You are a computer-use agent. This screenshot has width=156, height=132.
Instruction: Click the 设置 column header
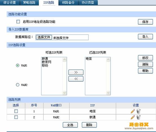(x=136, y=105)
